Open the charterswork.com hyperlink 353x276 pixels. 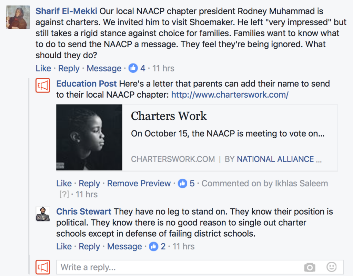pyautogui.click(x=230, y=95)
